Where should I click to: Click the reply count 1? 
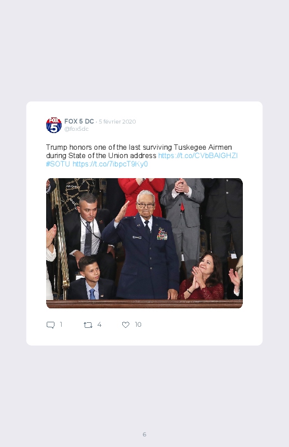(61, 325)
